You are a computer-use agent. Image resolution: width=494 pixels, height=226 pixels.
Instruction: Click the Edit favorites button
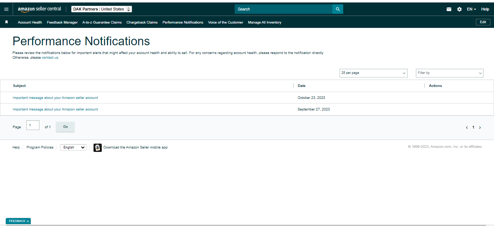click(x=483, y=22)
